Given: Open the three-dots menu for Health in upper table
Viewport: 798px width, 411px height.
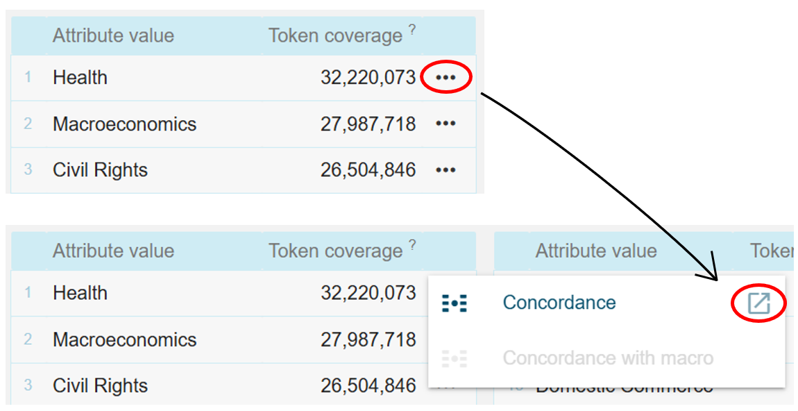Looking at the screenshot, I should pyautogui.click(x=445, y=78).
